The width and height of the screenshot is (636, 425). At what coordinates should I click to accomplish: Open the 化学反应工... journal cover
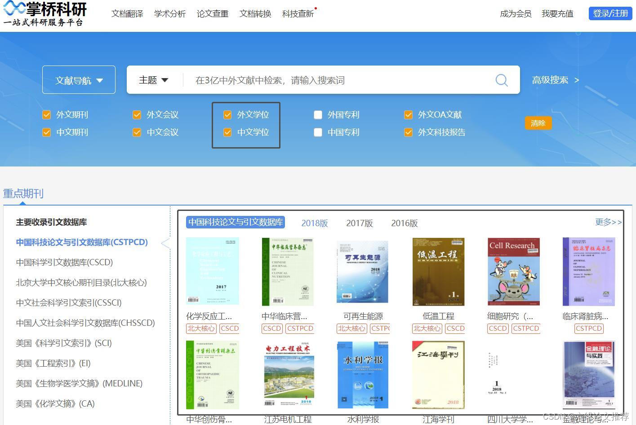213,272
